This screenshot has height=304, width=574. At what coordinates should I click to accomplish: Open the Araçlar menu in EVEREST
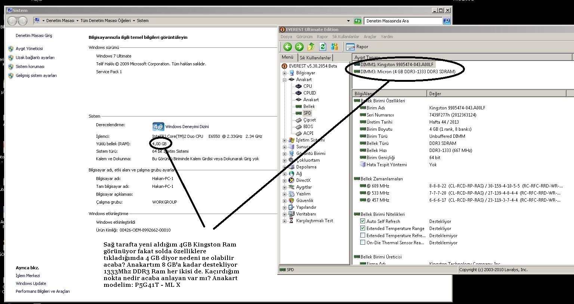[x=370, y=37]
